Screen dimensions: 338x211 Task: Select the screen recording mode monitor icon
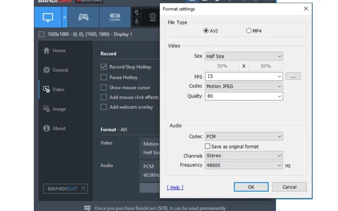48,17
